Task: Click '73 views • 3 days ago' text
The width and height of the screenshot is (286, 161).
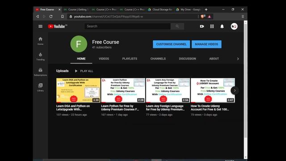Action: [204, 115]
